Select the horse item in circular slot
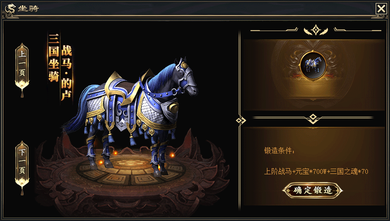Image resolution: width=390 pixels, height=221 pixels. point(313,64)
